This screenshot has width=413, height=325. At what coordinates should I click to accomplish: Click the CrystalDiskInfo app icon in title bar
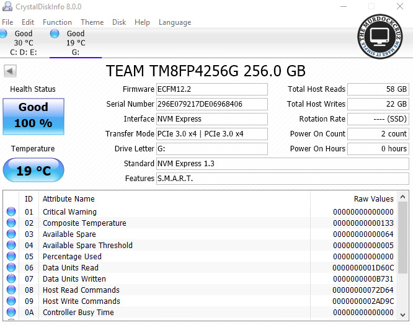pos(7,6)
